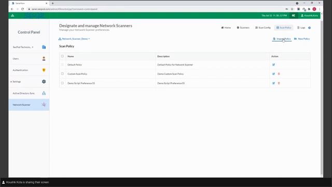This screenshot has height=187, width=332.
Task: Click the Users person icon in sidebar
Action: coord(44,59)
